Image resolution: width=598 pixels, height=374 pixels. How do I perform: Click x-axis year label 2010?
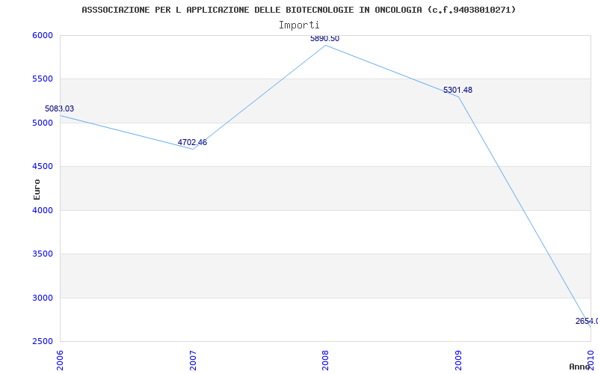pyautogui.click(x=591, y=361)
